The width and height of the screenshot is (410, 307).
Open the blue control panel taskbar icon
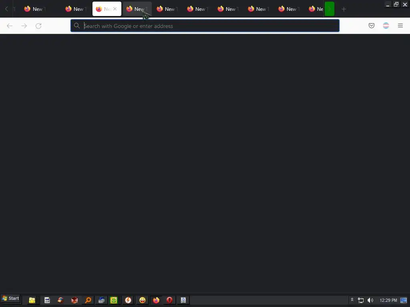coord(101,300)
